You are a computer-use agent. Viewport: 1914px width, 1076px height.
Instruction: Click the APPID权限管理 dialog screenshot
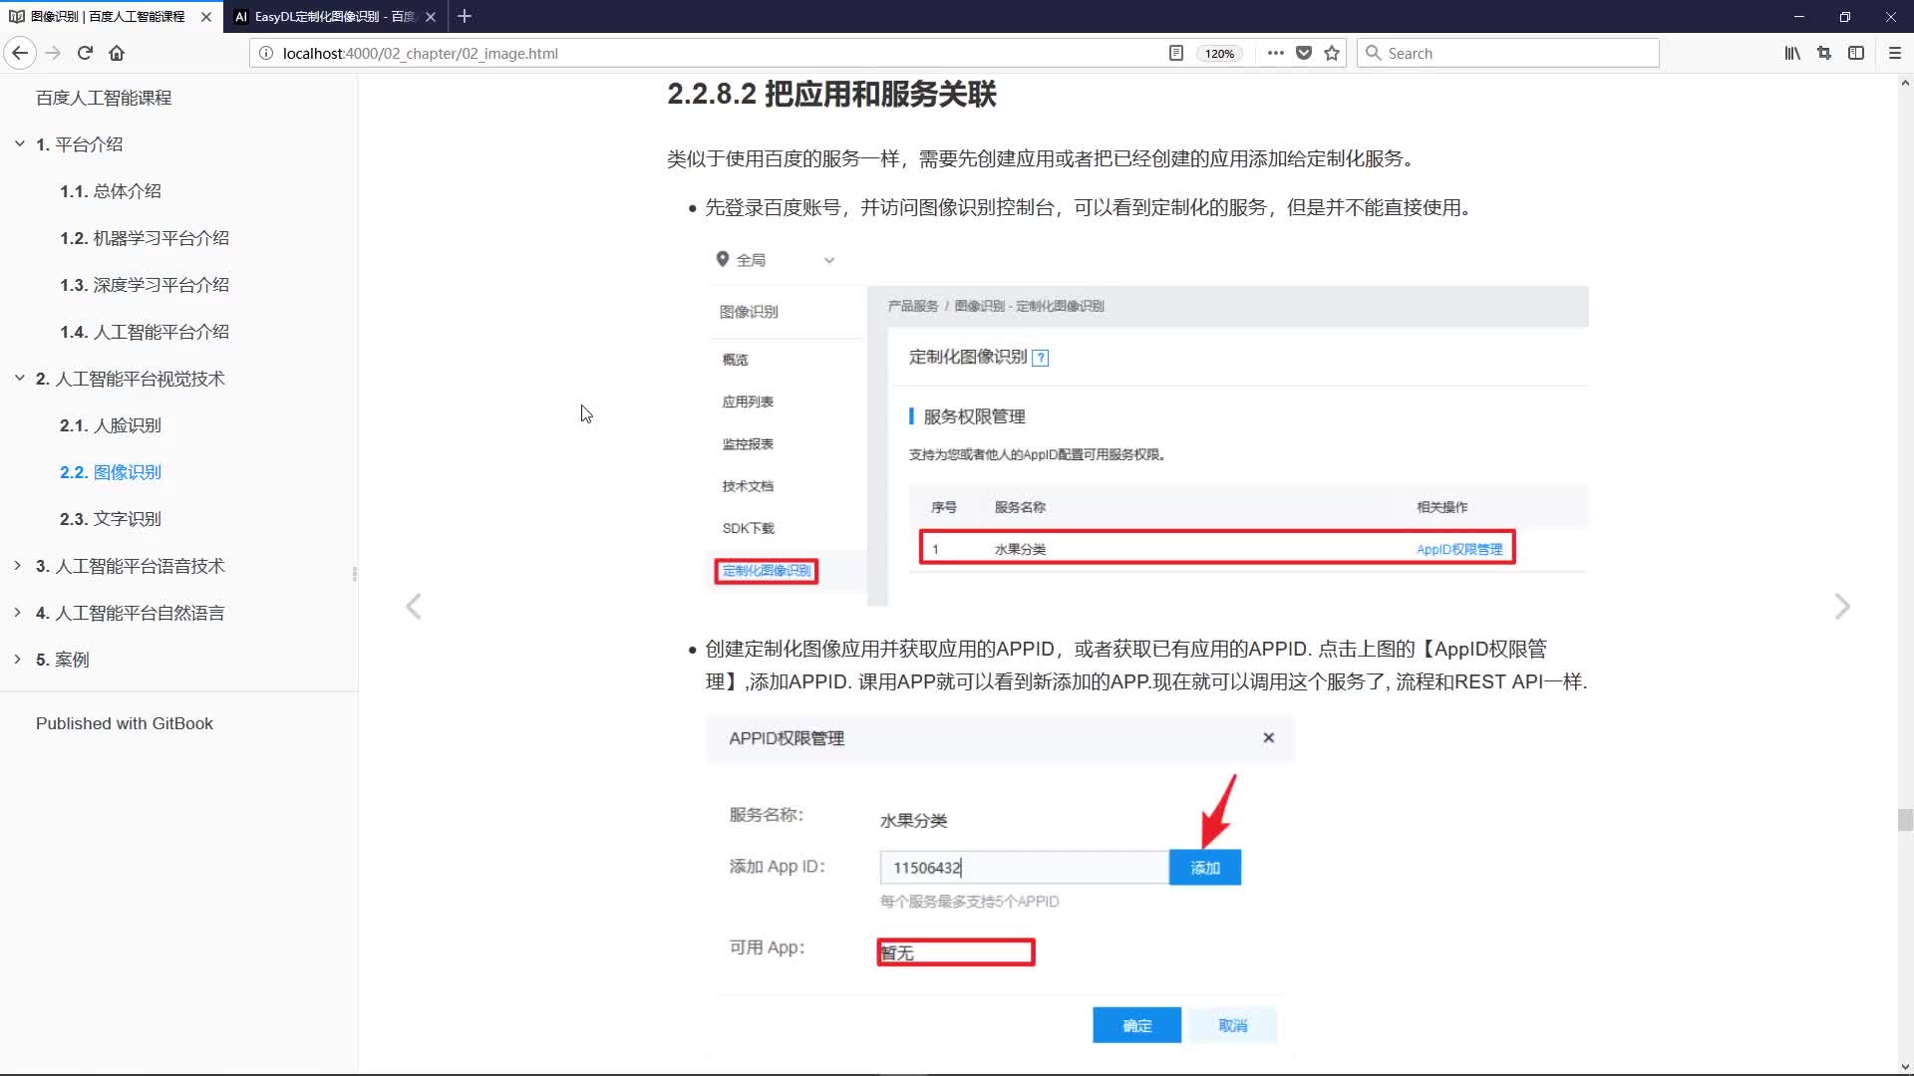tap(1000, 885)
